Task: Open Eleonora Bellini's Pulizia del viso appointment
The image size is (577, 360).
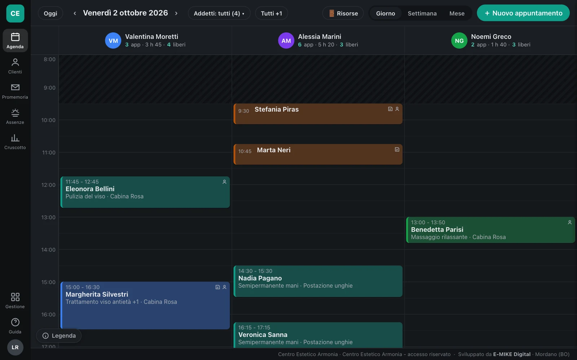Action: (145, 192)
